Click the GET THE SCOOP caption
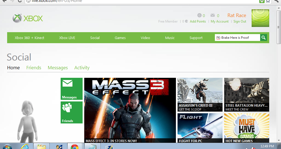 (x=190, y=109)
